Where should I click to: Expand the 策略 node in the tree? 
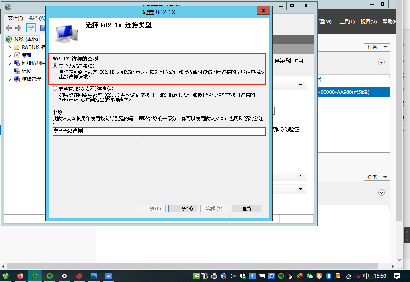coord(10,55)
